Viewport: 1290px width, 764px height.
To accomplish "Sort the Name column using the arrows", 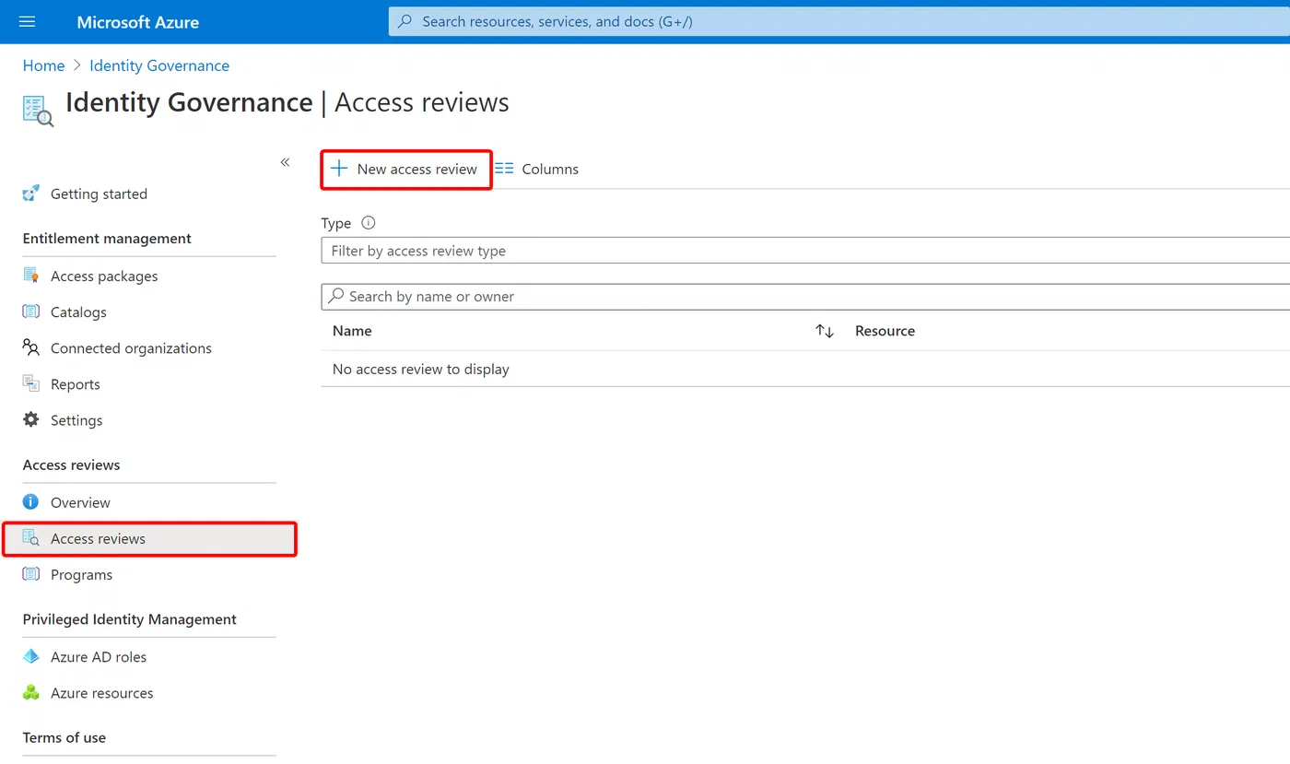I will [x=825, y=331].
